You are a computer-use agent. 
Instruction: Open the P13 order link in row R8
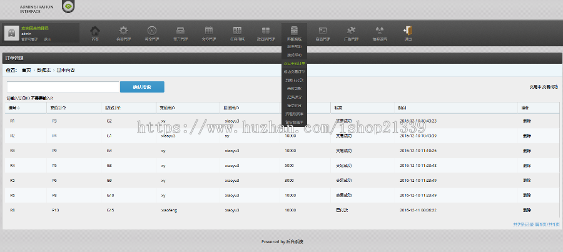pyautogui.click(x=56, y=211)
